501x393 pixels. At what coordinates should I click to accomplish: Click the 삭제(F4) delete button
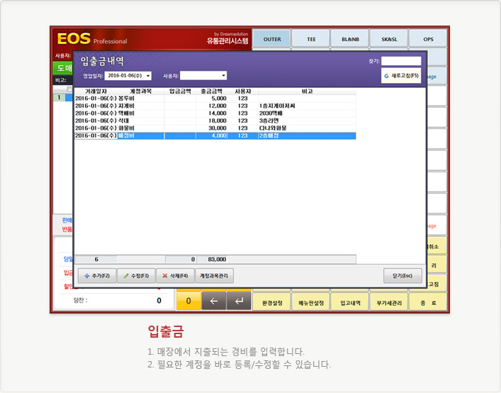175,276
